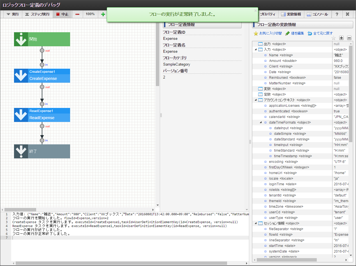Collapse the アカウントコンテキスト tree node
This screenshot has height=266, width=356.
point(256,100)
